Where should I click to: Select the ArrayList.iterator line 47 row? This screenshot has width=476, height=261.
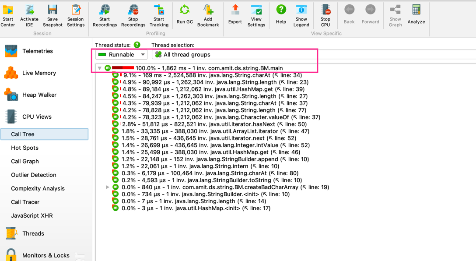[211, 131]
